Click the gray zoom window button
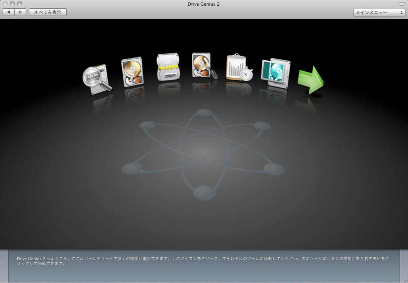The width and height of the screenshot is (408, 283). [x=20, y=4]
